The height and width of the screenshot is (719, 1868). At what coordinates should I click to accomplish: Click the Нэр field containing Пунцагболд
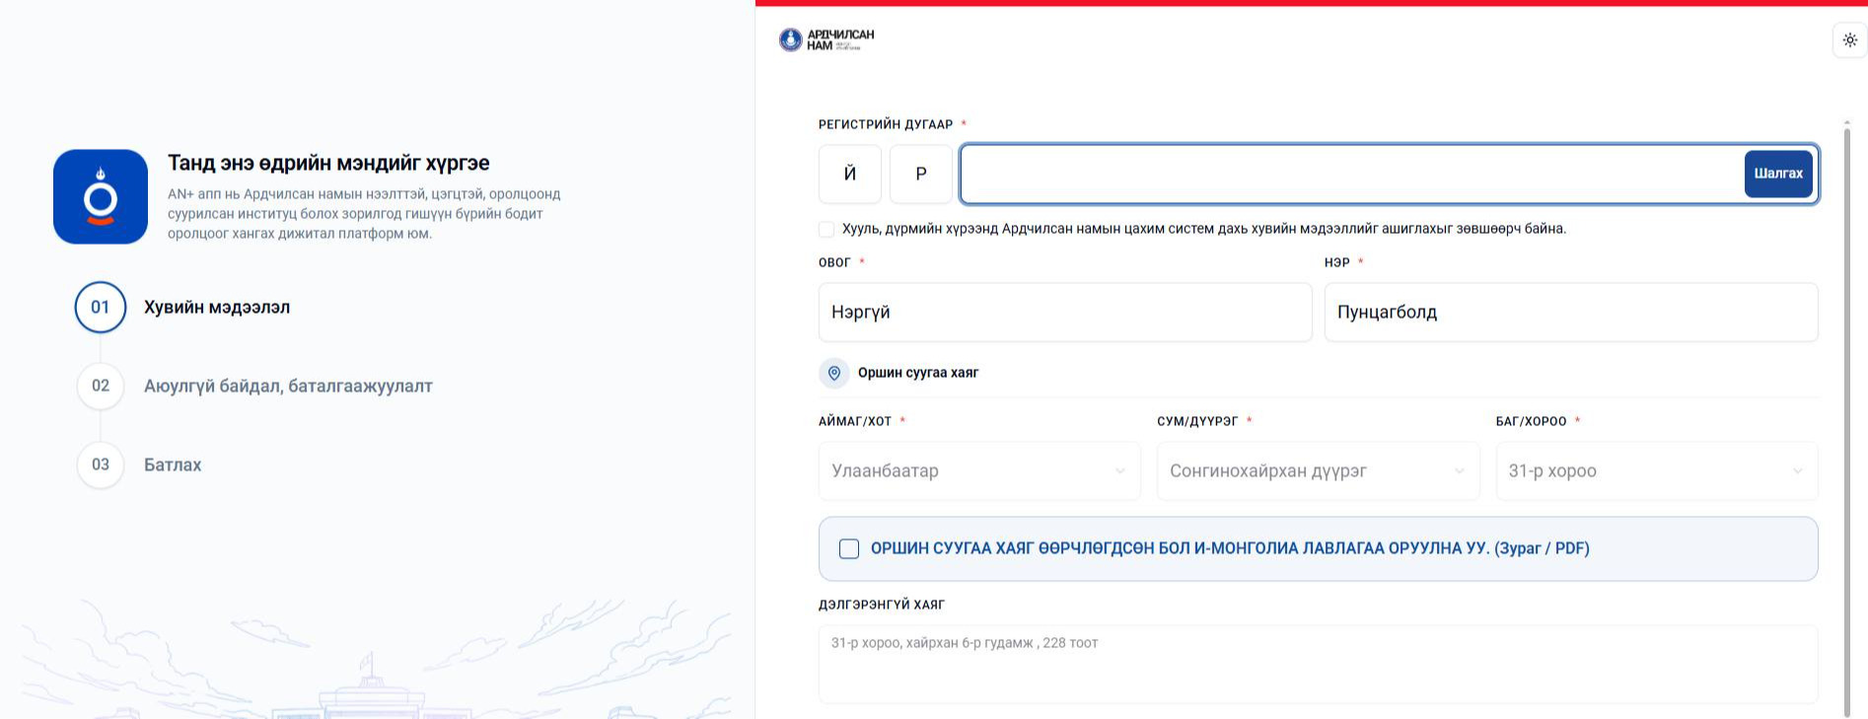pos(1571,313)
